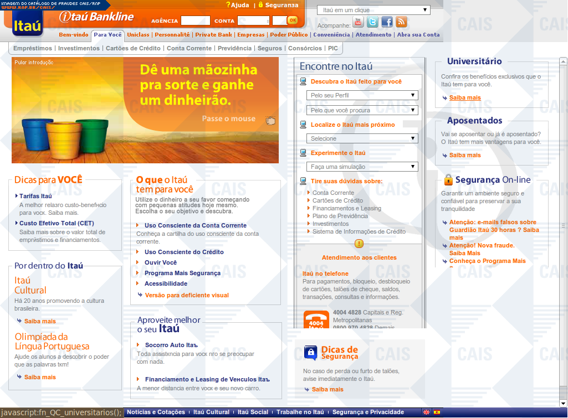The height and width of the screenshot is (418, 568).
Task: Switch language using Spain flag icon
Action: coord(437,412)
